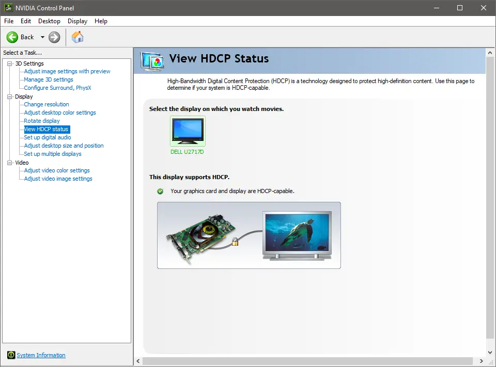Viewport: 496px width, 367px height.
Task: Open the Desktop menu
Action: pos(50,21)
